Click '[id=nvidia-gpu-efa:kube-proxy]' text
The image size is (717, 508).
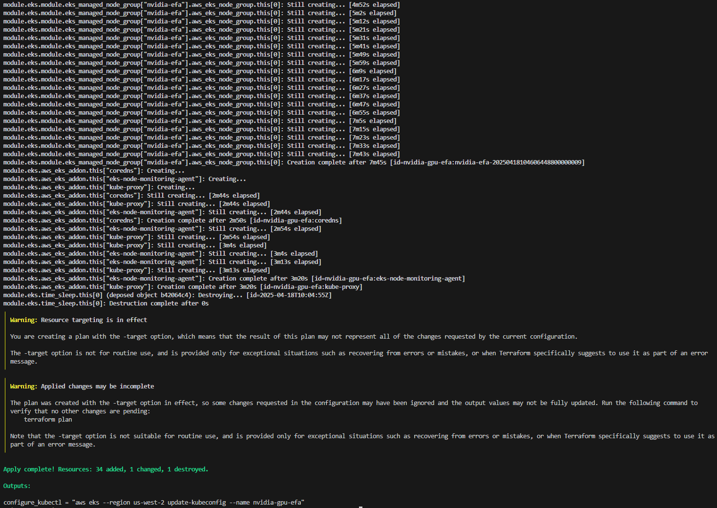point(311,287)
